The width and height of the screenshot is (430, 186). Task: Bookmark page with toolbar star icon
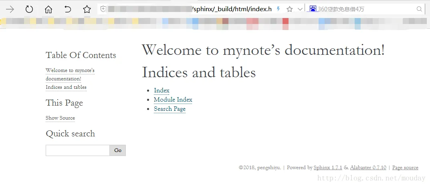coord(87,9)
